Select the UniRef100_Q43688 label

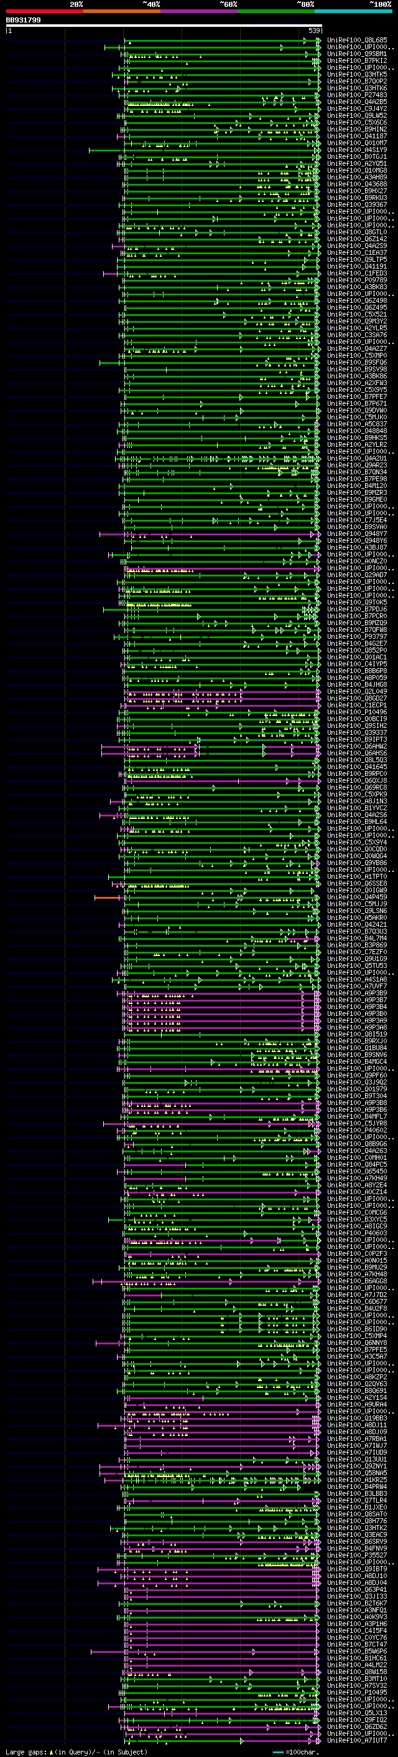click(357, 184)
